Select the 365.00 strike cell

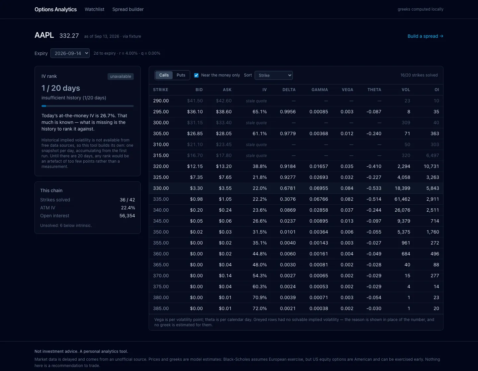tap(161, 265)
